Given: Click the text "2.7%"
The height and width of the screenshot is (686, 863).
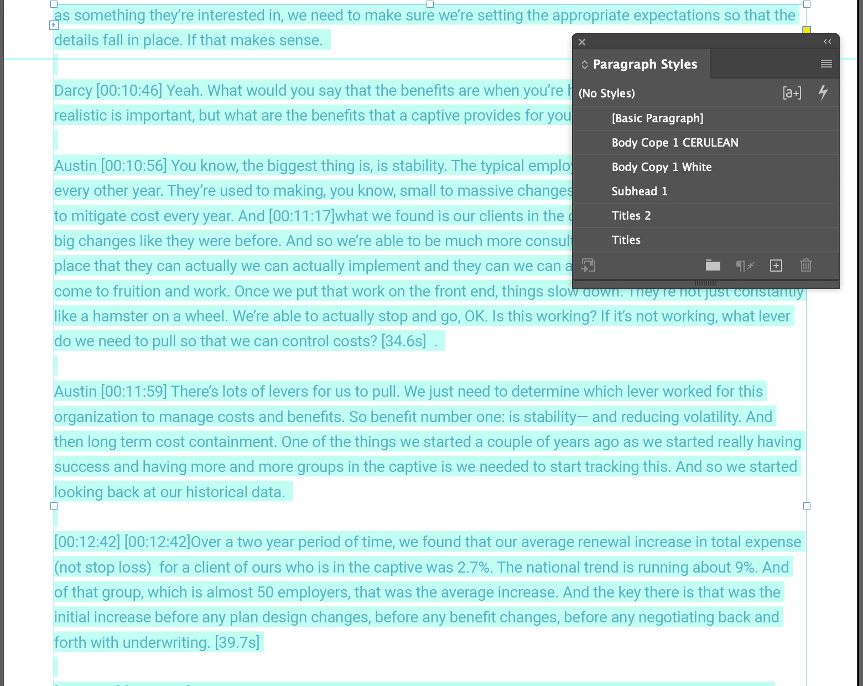Looking at the screenshot, I should (475, 568).
